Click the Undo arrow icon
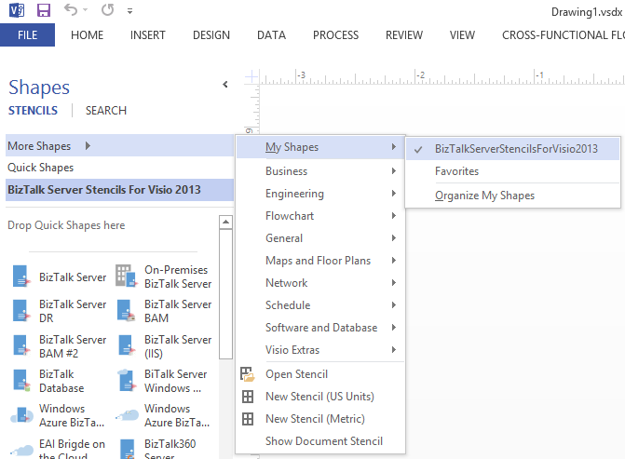 point(72,11)
